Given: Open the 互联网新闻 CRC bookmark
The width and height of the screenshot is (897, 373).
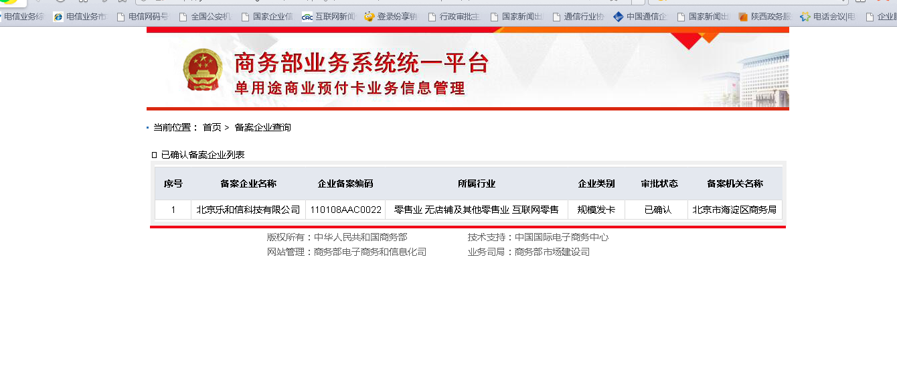Looking at the screenshot, I should (x=329, y=17).
